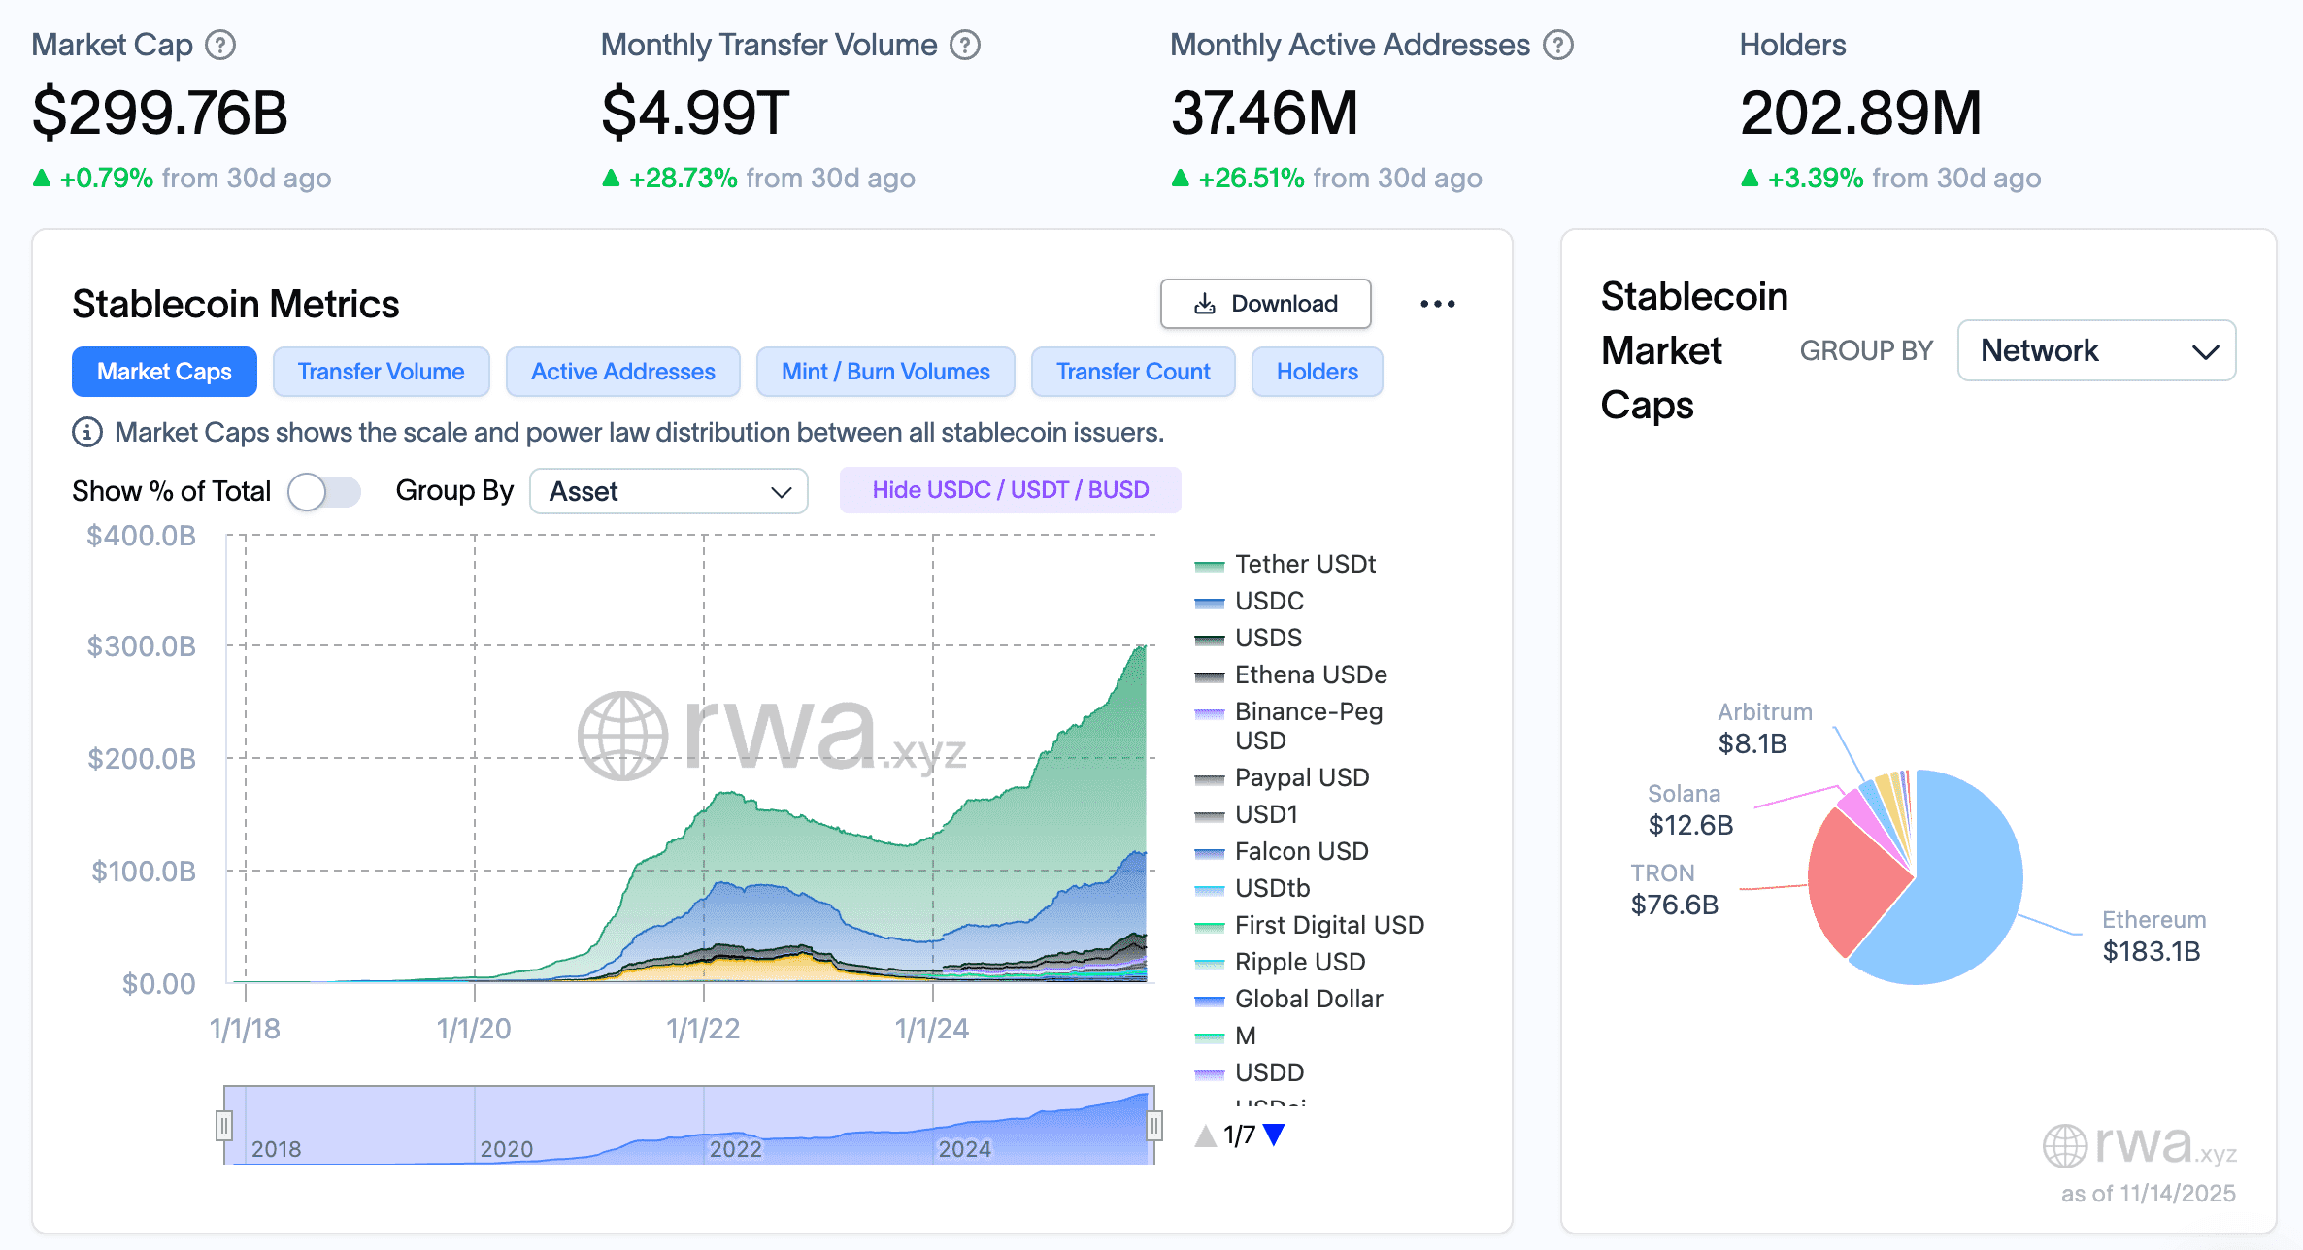Click the info icon beside Market Caps description

87,432
